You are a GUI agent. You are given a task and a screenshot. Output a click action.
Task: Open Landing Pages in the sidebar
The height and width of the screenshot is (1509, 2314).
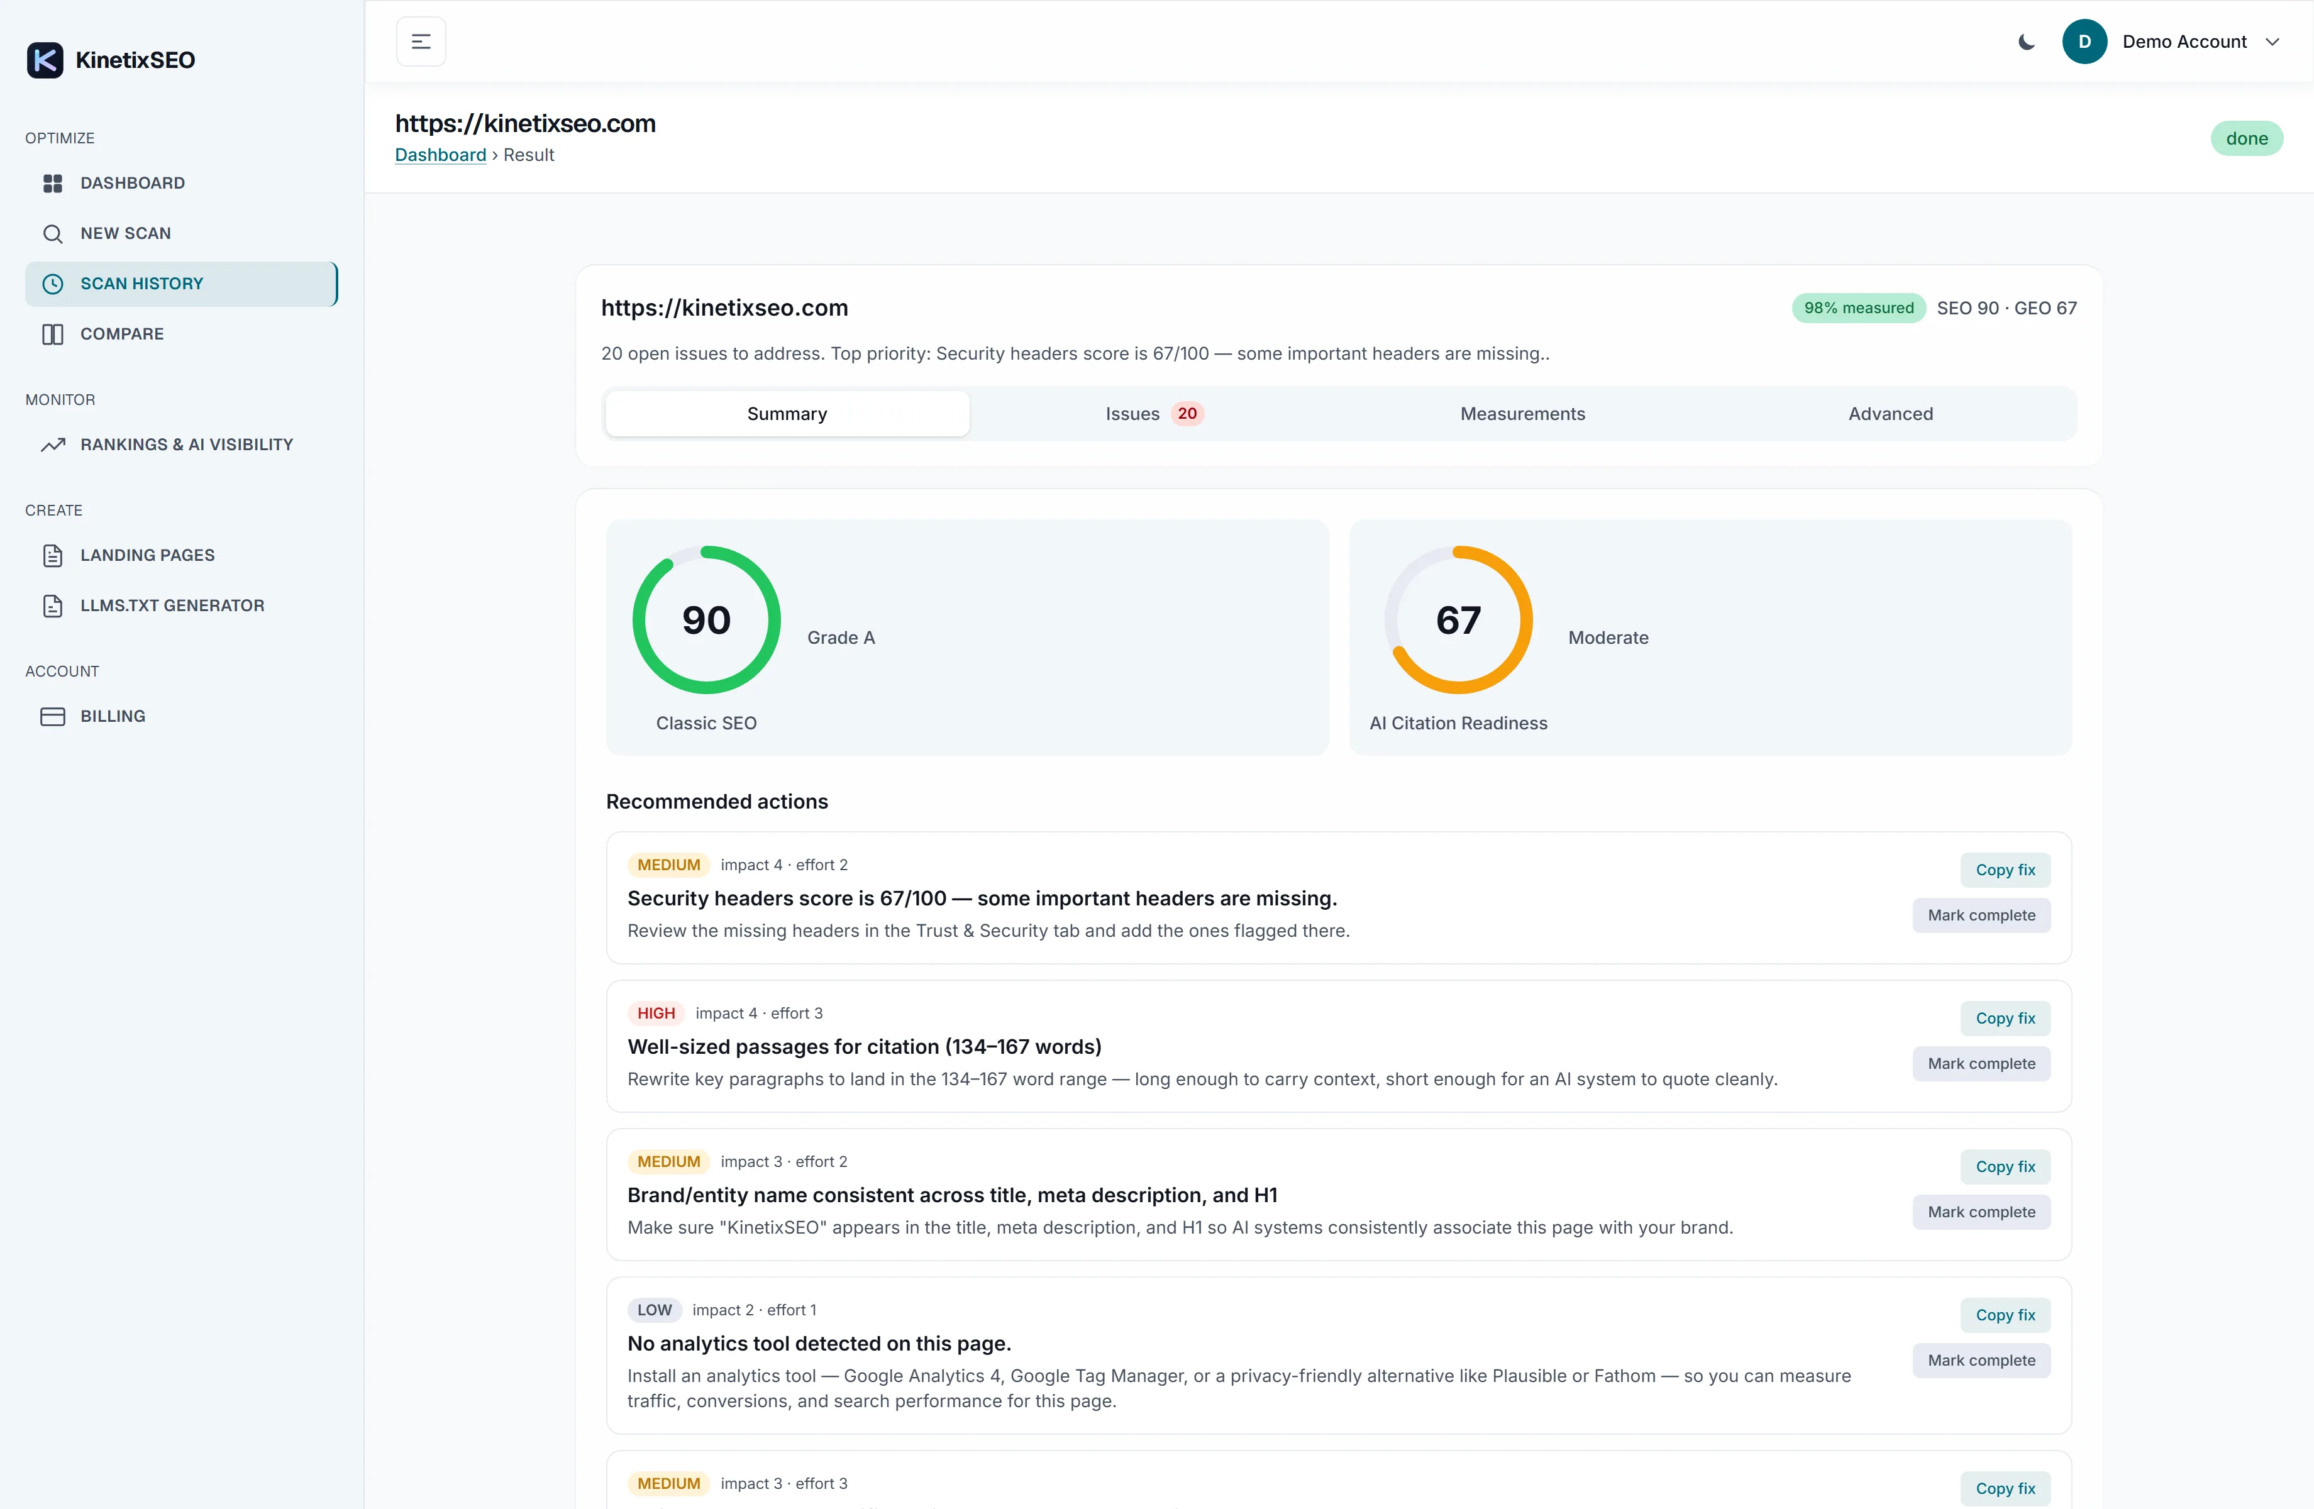(x=181, y=555)
